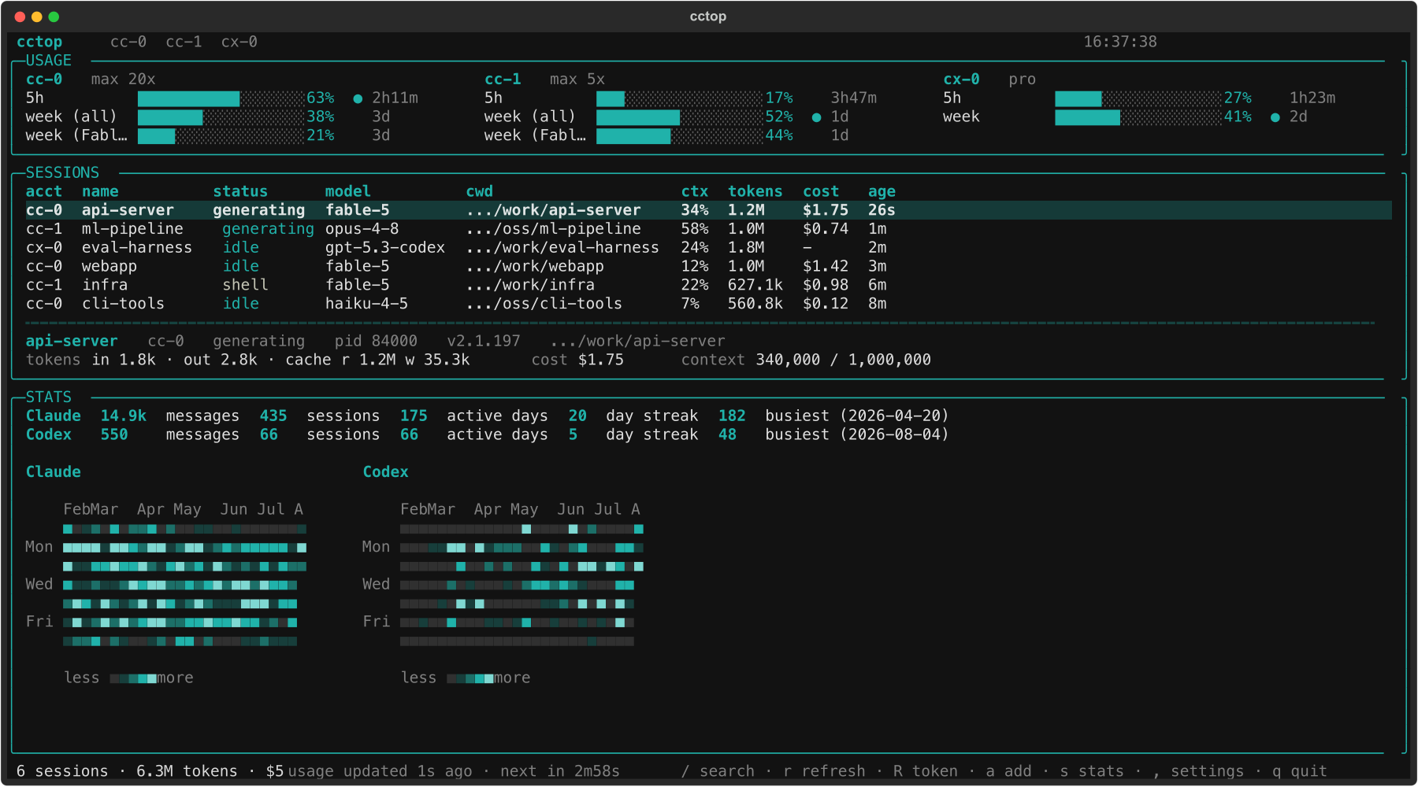Click the gpt-5.3-codex model cell

coord(385,248)
